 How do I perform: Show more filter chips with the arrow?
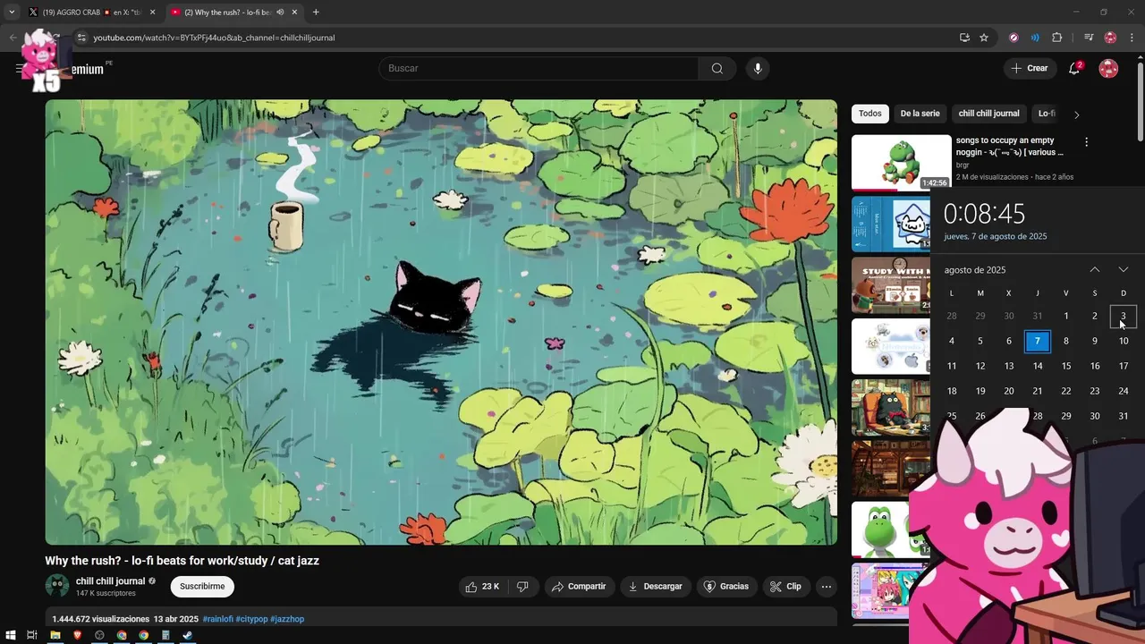point(1076,114)
